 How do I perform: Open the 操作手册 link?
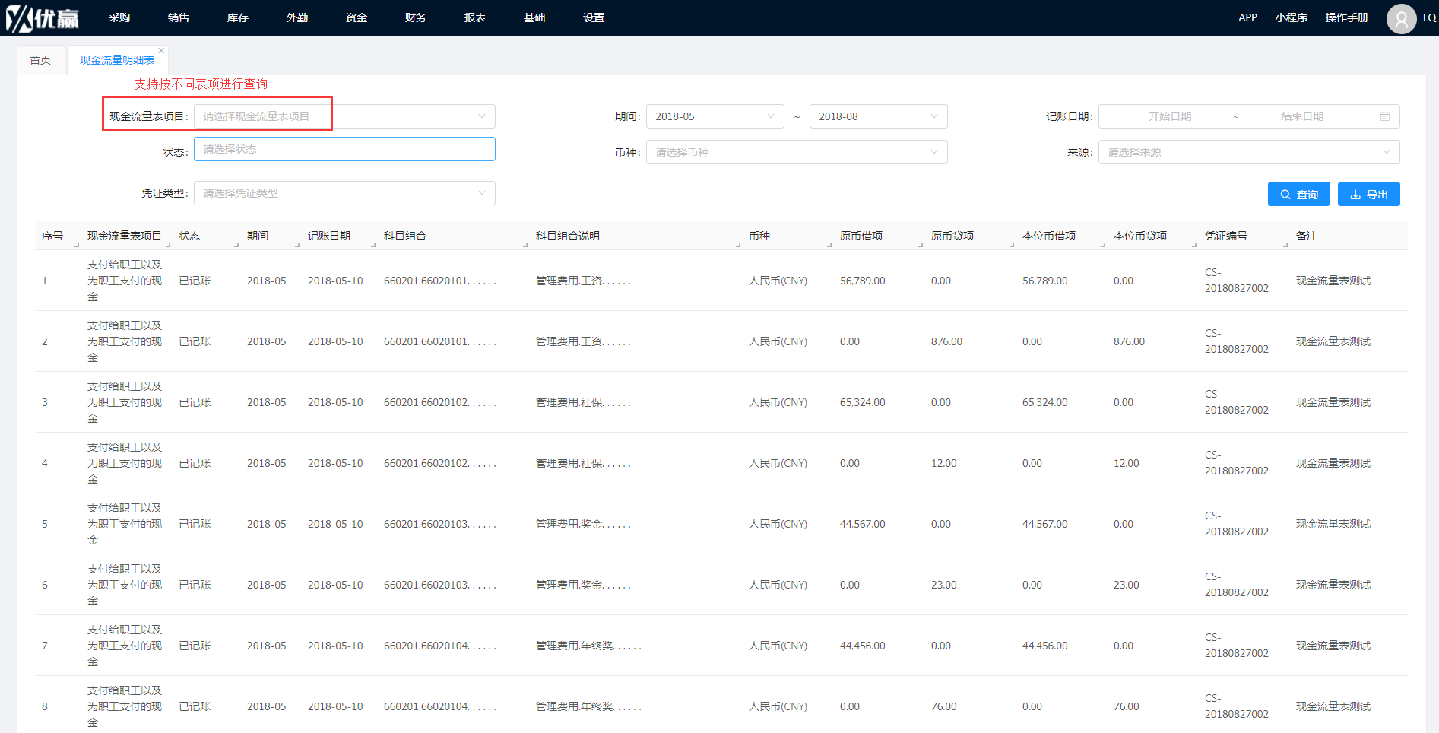[1346, 17]
